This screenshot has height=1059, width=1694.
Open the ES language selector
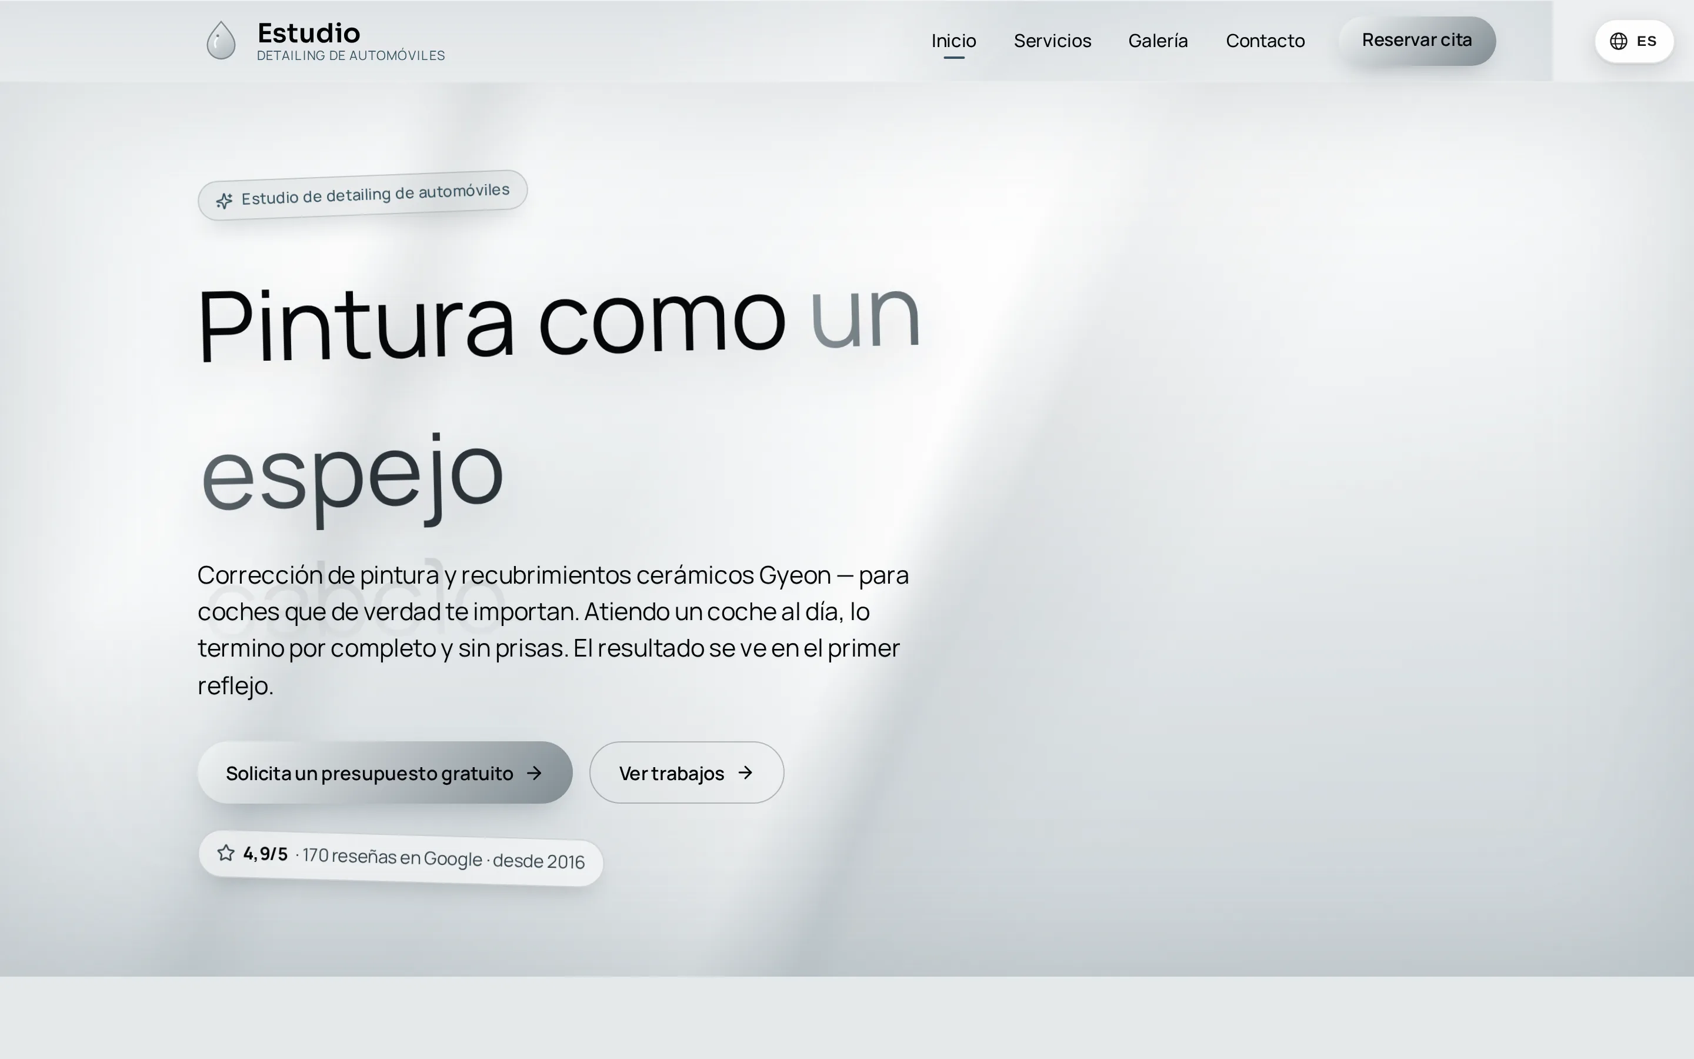[1635, 41]
